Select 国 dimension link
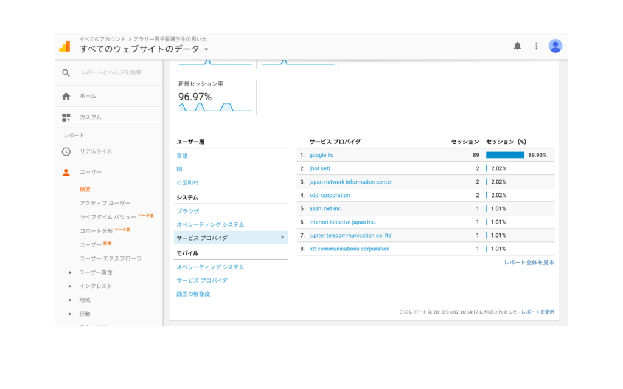Screen dimensions: 623x389 pos(179,169)
